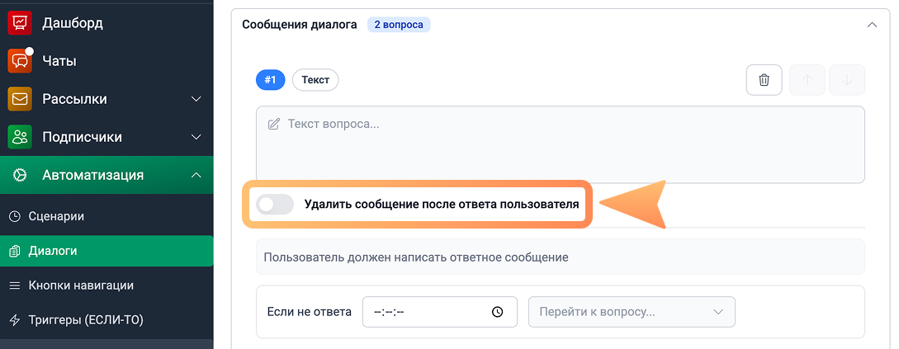This screenshot has width=899, height=349.
Task: Open the Перейти к вопросу dropdown
Action: coord(631,312)
